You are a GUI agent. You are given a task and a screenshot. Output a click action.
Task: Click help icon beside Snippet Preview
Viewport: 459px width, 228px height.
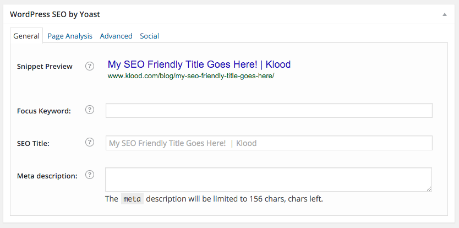90,66
